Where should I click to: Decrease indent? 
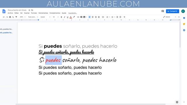click(117, 17)
